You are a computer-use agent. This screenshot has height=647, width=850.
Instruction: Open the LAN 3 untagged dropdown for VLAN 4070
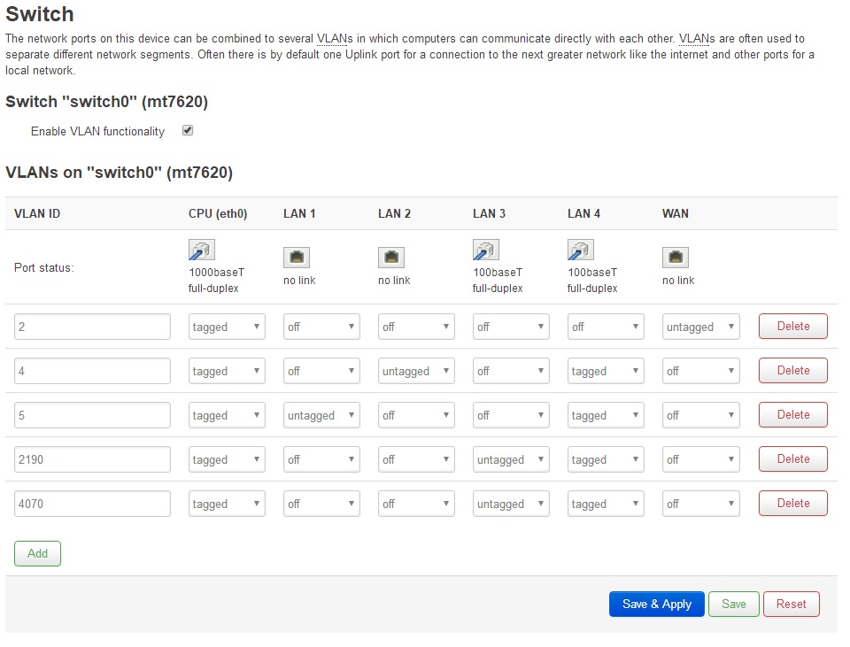point(511,503)
